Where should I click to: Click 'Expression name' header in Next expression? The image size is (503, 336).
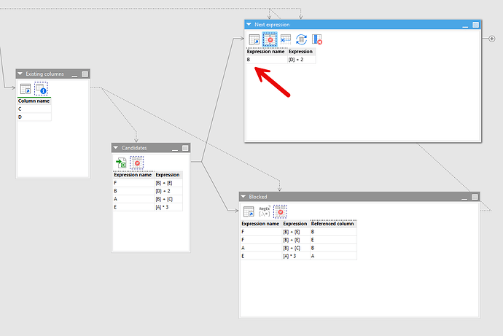tap(266, 51)
